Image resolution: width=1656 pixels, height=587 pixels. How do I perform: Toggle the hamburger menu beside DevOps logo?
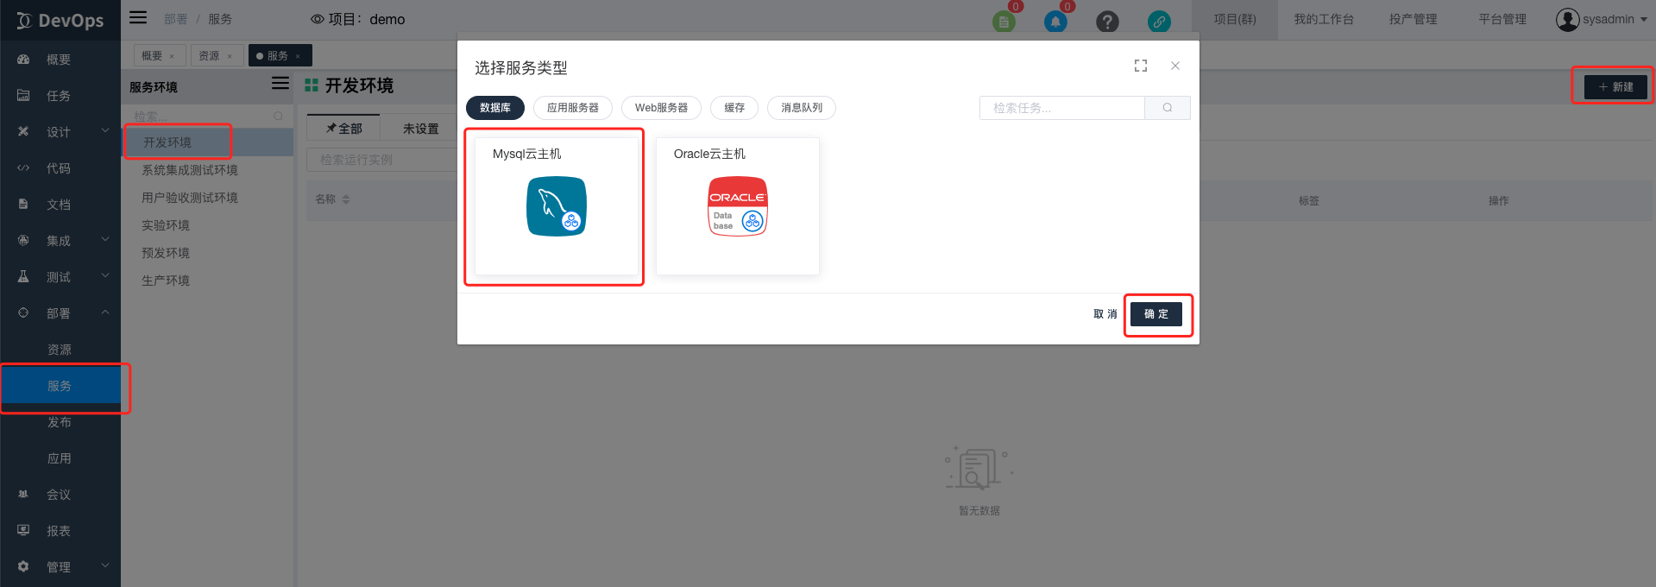click(138, 17)
